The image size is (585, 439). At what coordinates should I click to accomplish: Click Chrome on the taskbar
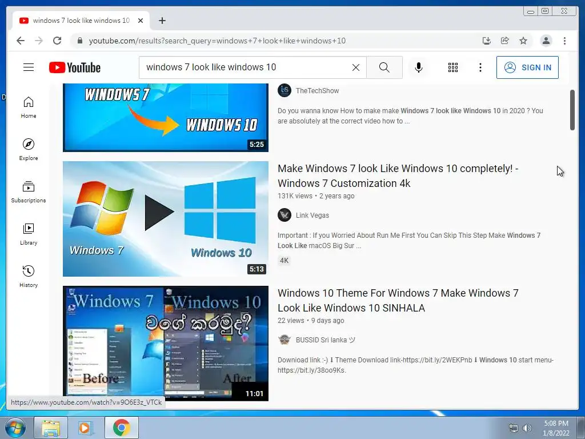coord(121,428)
